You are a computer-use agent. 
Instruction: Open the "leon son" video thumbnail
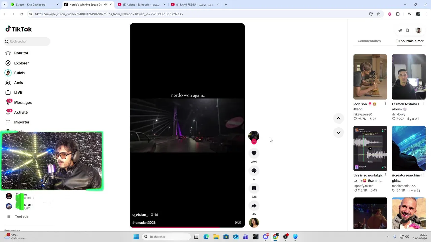[x=370, y=77]
